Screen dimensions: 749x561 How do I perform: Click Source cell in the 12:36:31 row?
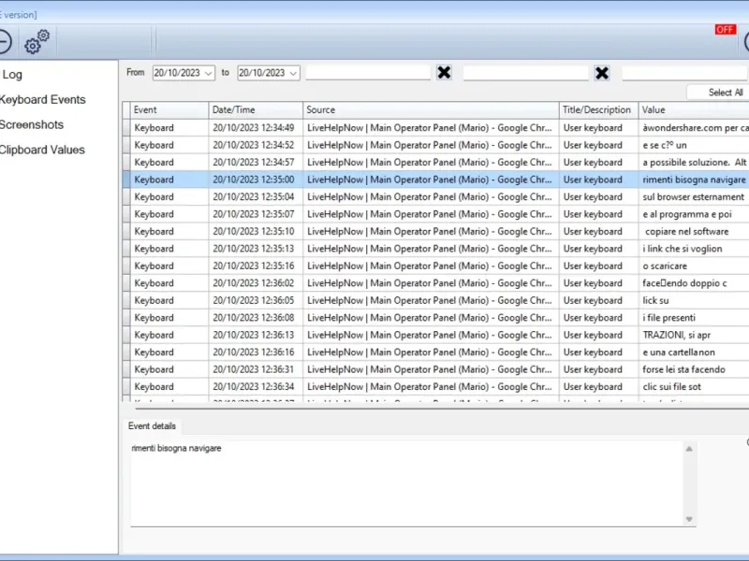coord(430,369)
